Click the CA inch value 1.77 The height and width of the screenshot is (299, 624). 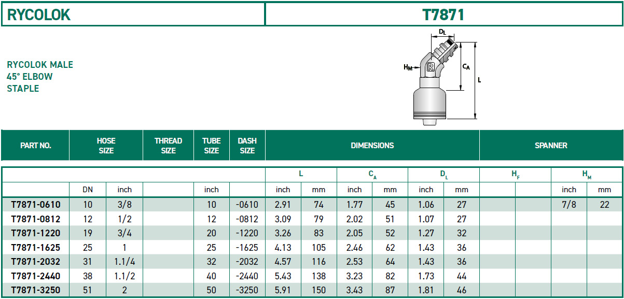[354, 204]
